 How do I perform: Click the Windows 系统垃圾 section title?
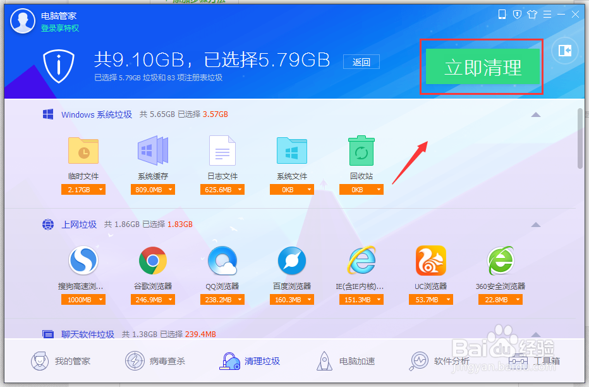97,114
